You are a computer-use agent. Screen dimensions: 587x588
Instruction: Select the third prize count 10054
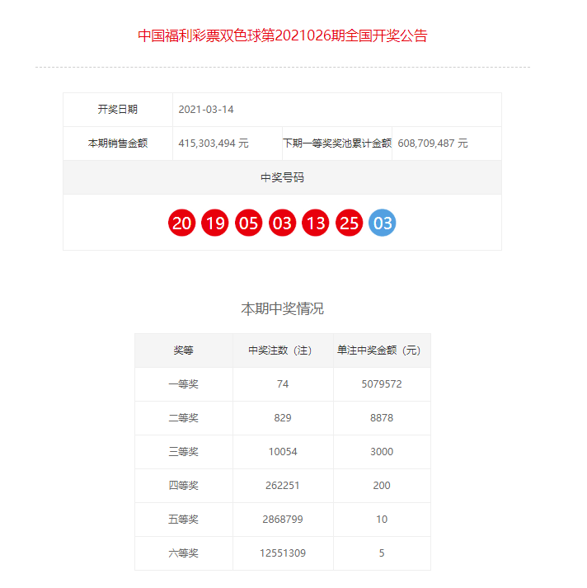click(x=283, y=451)
